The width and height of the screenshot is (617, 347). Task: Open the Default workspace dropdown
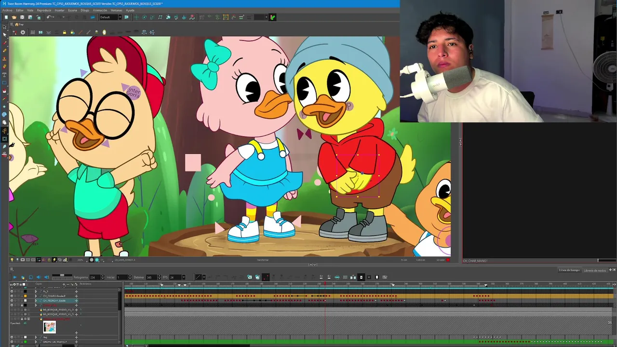pos(120,17)
